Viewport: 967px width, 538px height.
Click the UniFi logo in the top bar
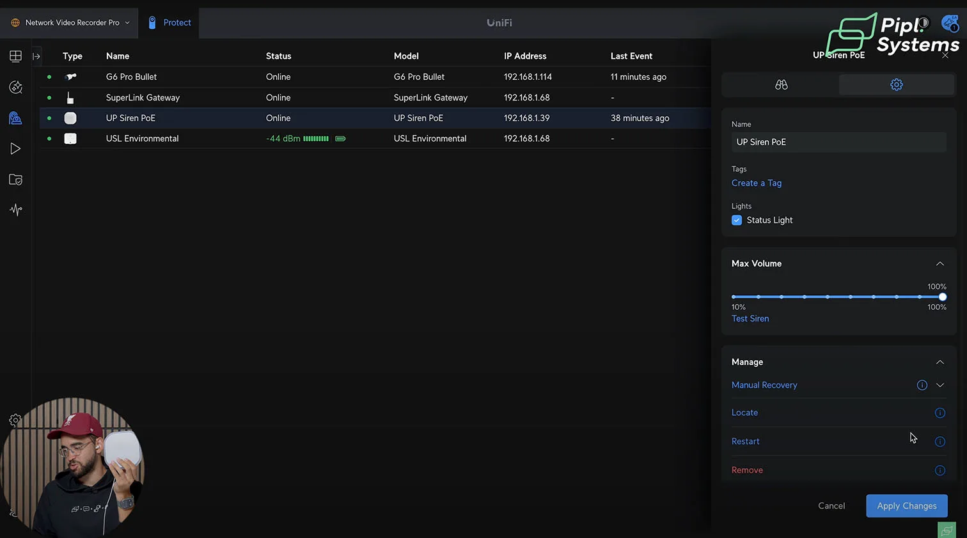tap(499, 22)
